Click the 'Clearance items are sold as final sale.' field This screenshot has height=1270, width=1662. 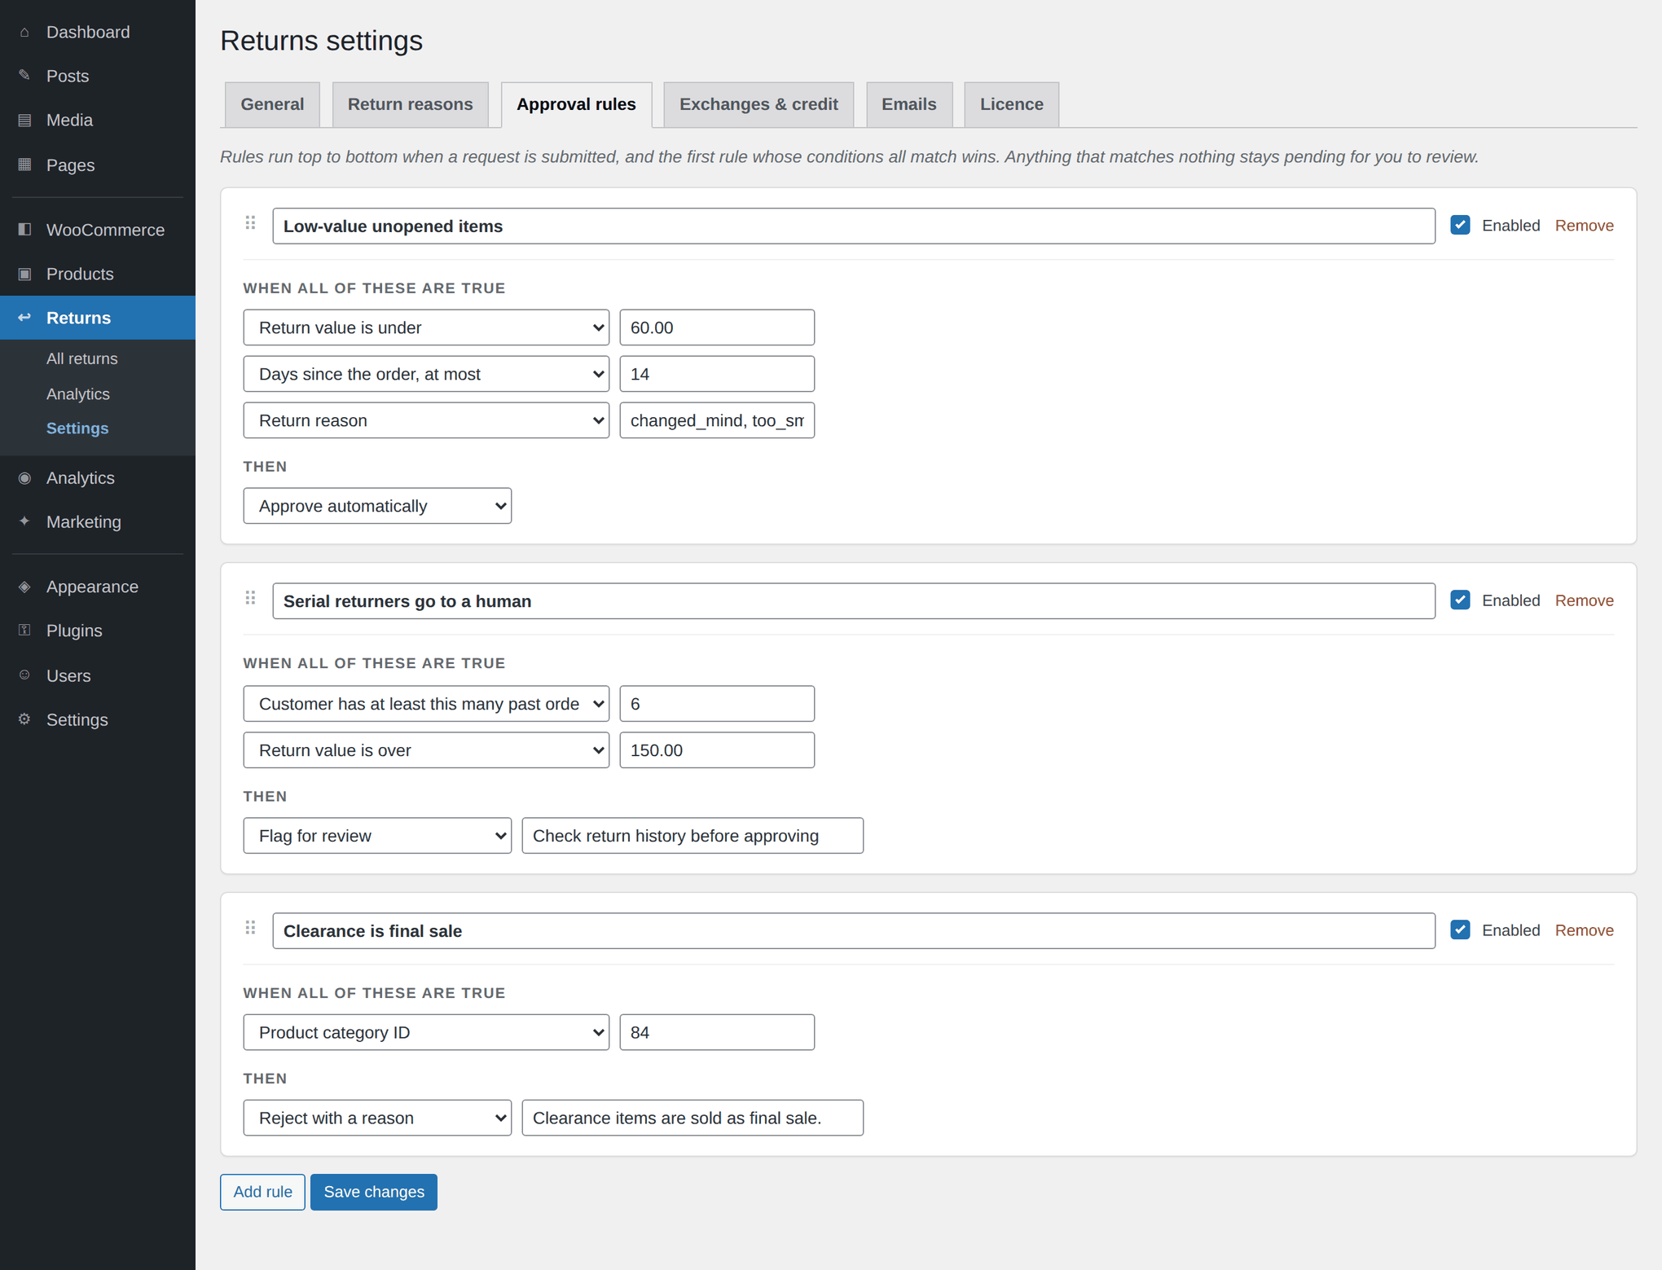point(692,1118)
